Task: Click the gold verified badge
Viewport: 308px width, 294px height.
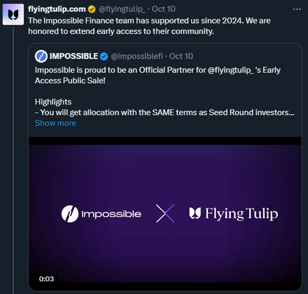Action: point(91,9)
